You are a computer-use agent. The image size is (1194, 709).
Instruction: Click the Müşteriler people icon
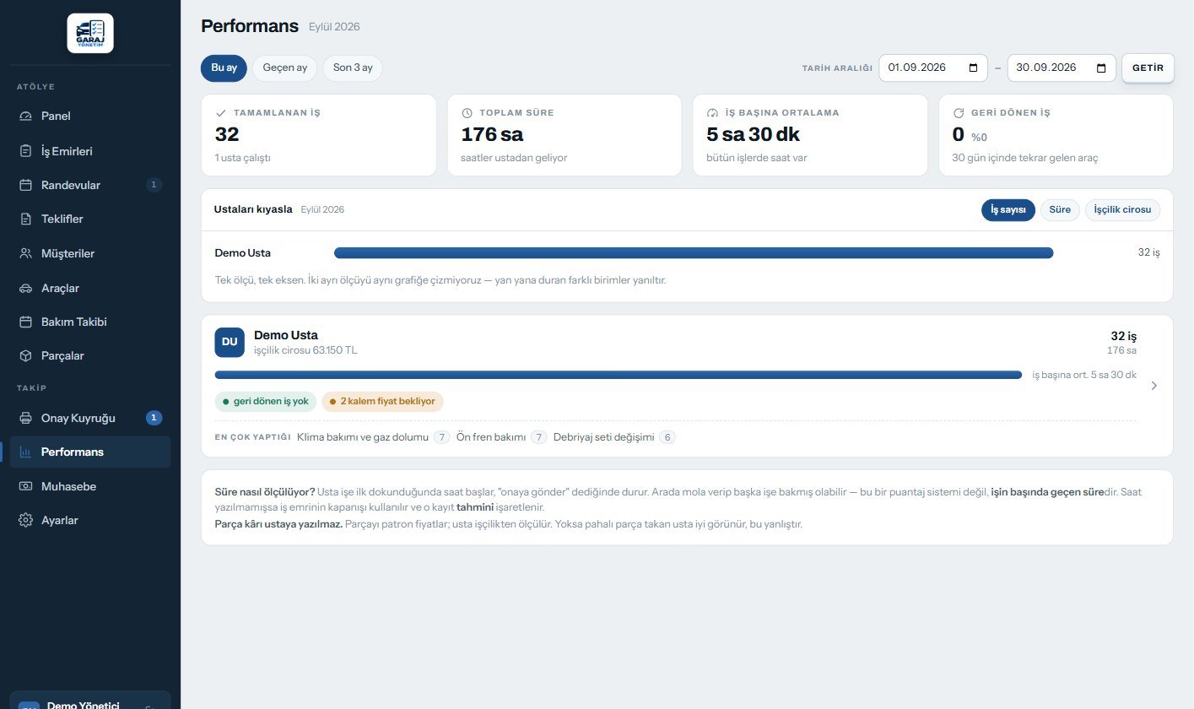[25, 253]
